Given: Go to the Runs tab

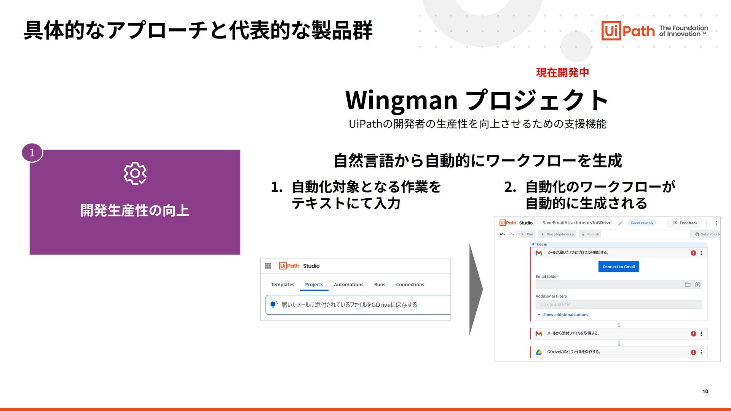Looking at the screenshot, I should click(x=380, y=285).
